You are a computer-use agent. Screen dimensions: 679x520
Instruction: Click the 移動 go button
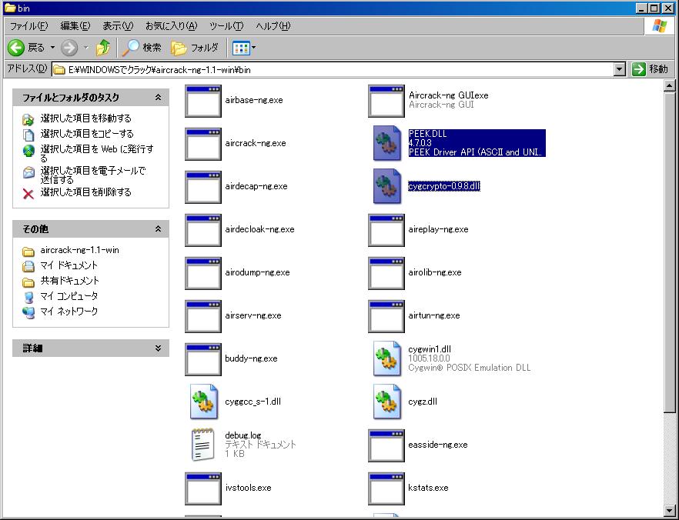point(650,69)
